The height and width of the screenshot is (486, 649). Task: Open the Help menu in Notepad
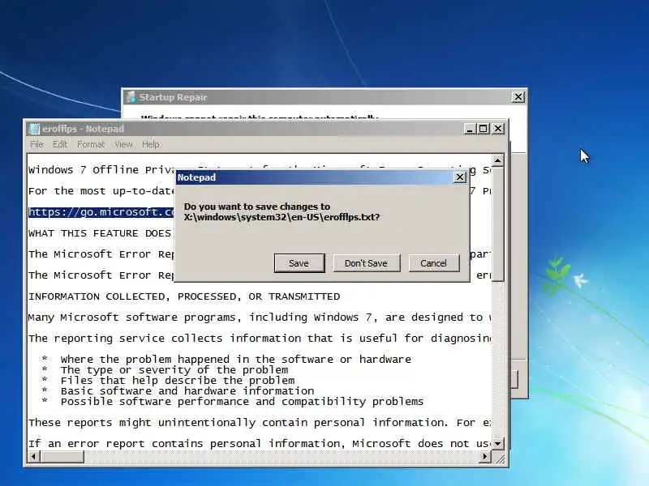click(x=151, y=144)
